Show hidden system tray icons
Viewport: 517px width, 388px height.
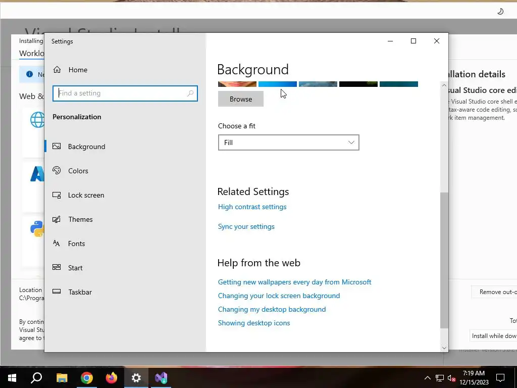pyautogui.click(x=427, y=378)
